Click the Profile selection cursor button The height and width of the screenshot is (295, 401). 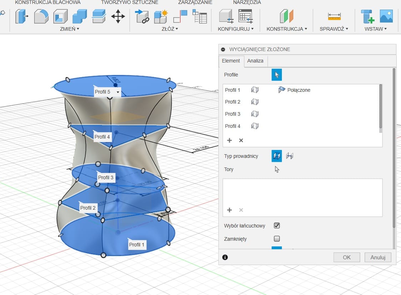coord(276,75)
